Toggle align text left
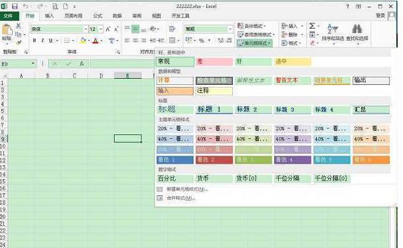The width and height of the screenshot is (403, 248). point(127,40)
